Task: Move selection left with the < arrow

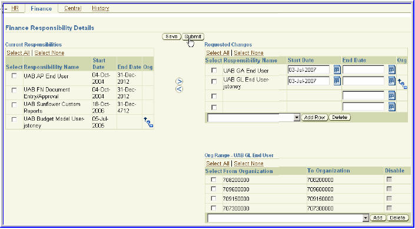Action: tap(180, 89)
